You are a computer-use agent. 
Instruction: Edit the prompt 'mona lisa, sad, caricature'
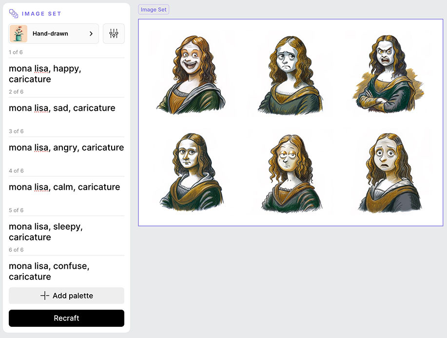62,108
